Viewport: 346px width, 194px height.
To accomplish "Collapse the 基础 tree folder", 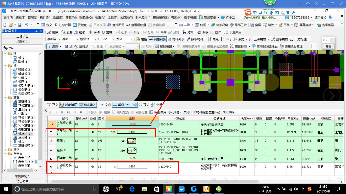I will 6,98.
